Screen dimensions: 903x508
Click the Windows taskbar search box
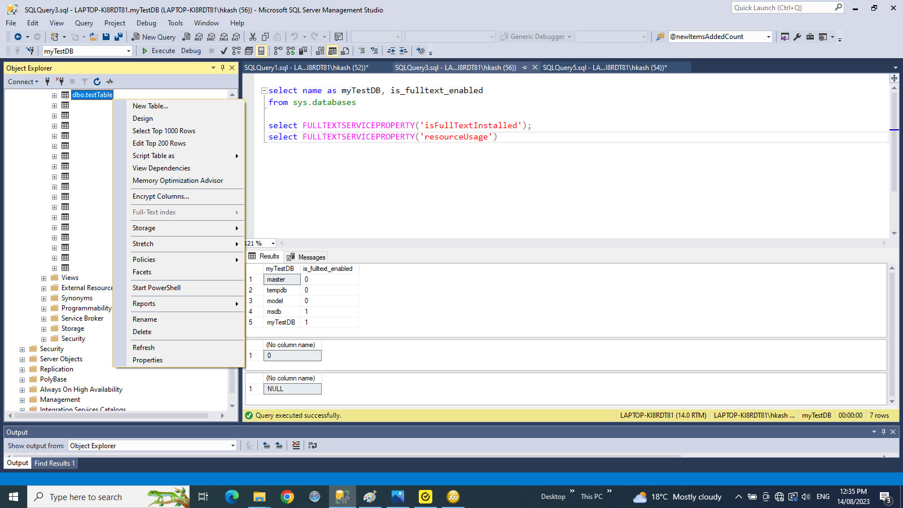[x=86, y=497]
